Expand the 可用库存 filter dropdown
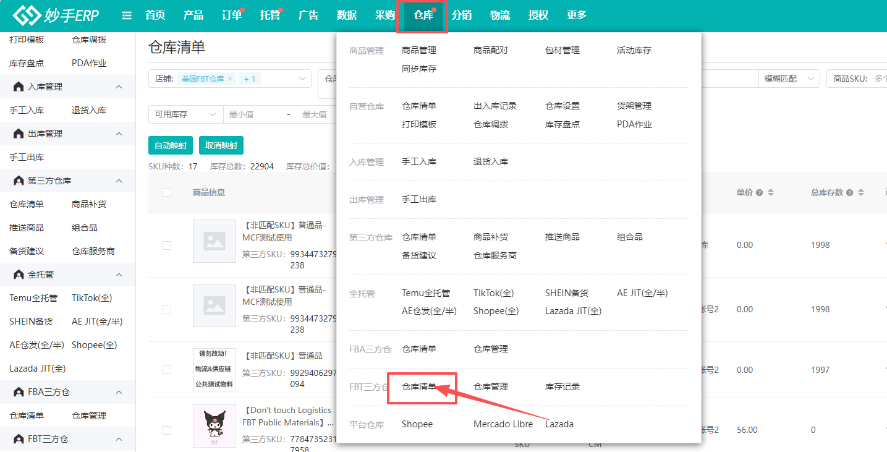This screenshot has height=452, width=887. (x=212, y=114)
